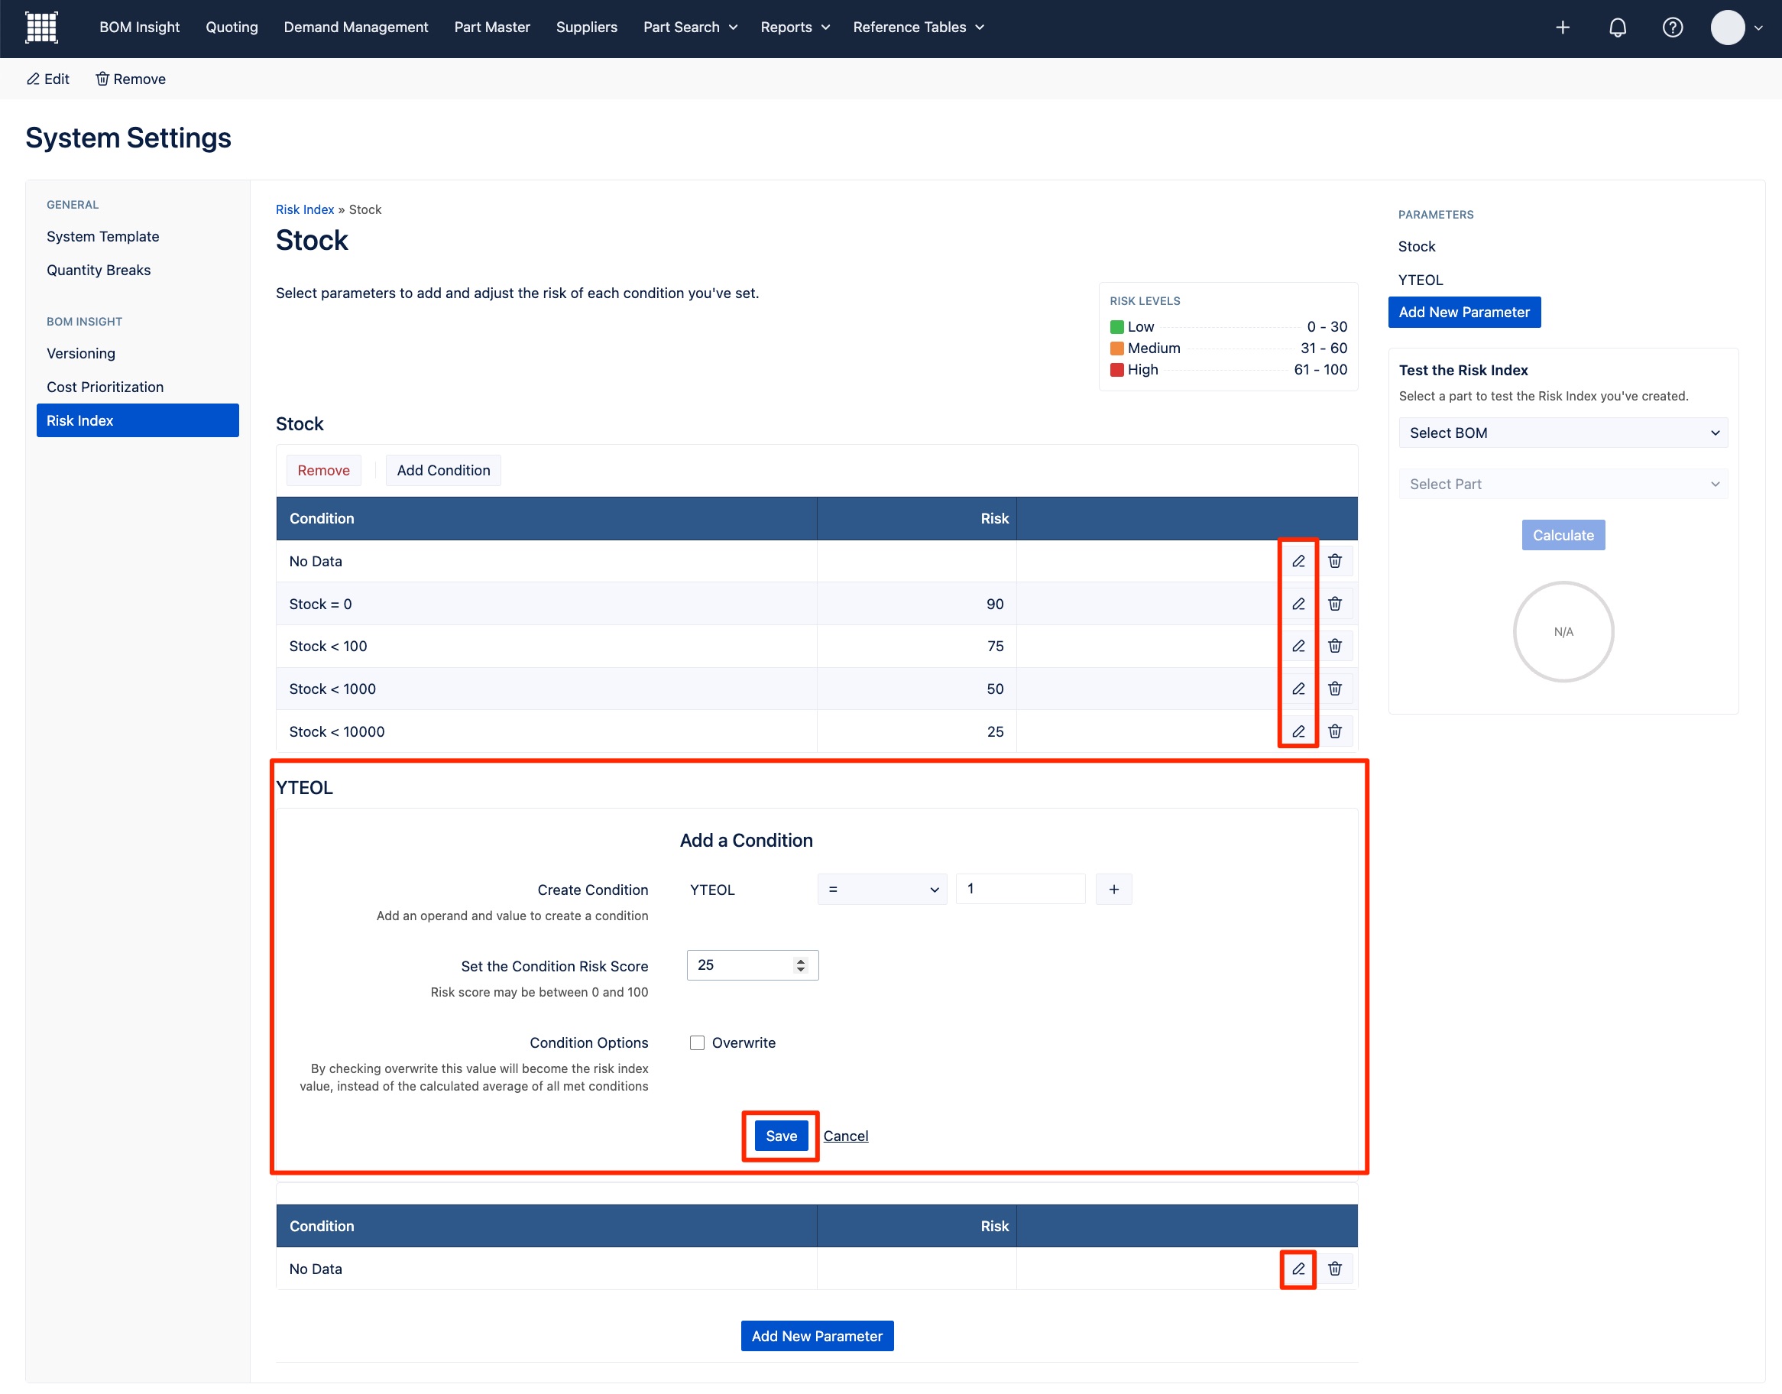Edit the Stock < 100 condition
This screenshot has height=1394, width=1782.
[1298, 646]
